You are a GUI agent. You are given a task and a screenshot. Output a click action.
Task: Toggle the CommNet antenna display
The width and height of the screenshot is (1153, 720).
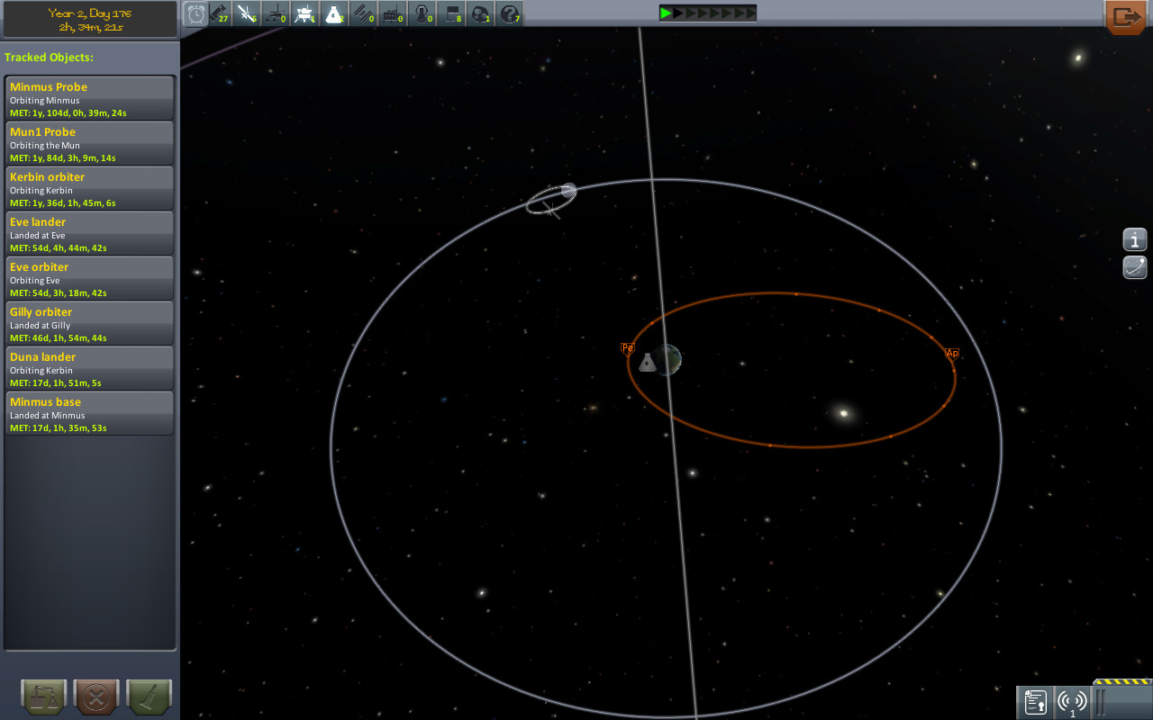tap(1072, 703)
